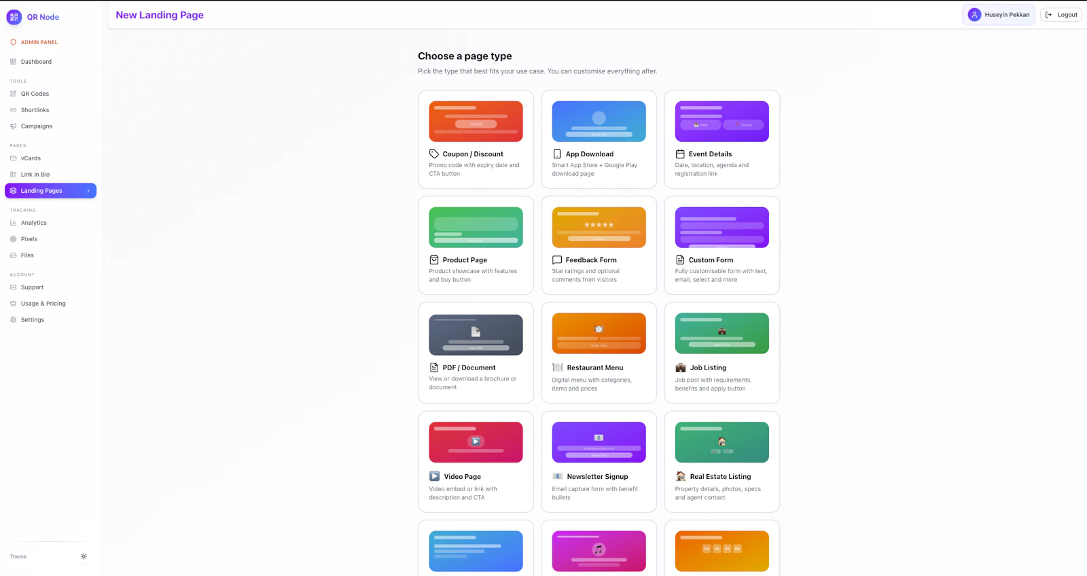The image size is (1087, 576).
Task: Click the "Restaurant Menu" card title
Action: pos(595,367)
